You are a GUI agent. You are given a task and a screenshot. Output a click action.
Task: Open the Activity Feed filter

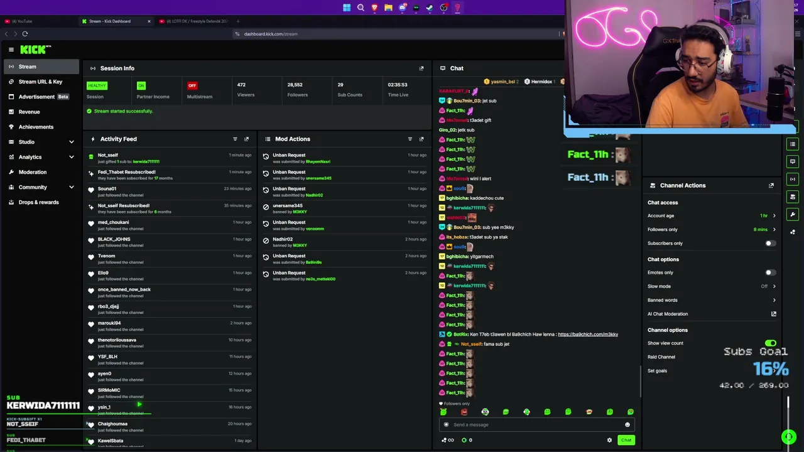[235, 139]
